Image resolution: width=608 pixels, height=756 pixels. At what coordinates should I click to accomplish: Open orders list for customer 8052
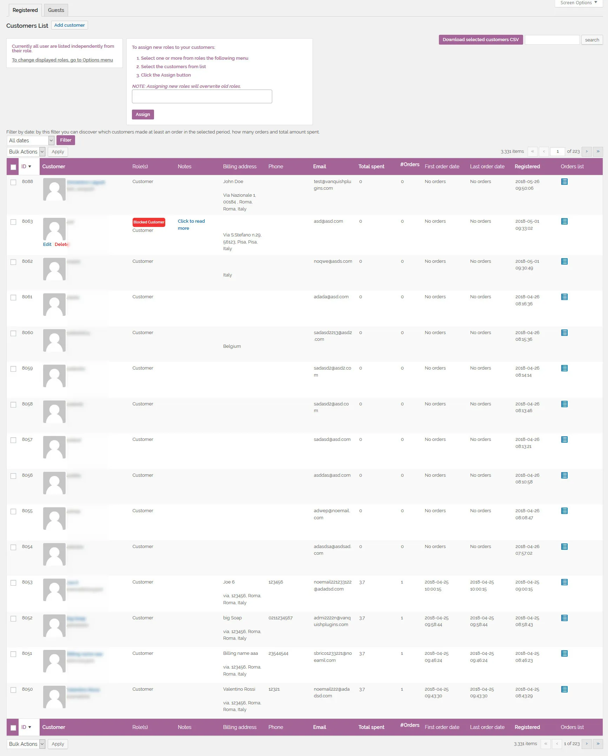pos(564,618)
